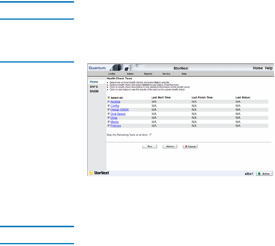Click Drive row Last Status N/A
The image size is (275, 246).
(238, 118)
